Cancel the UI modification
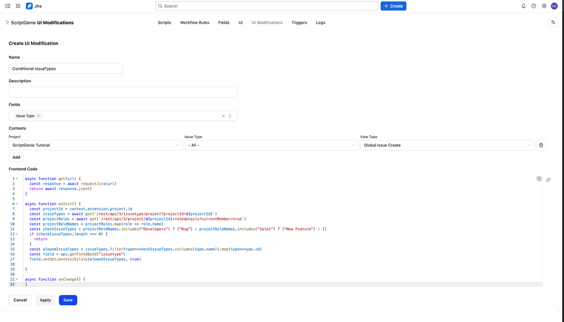 point(20,300)
